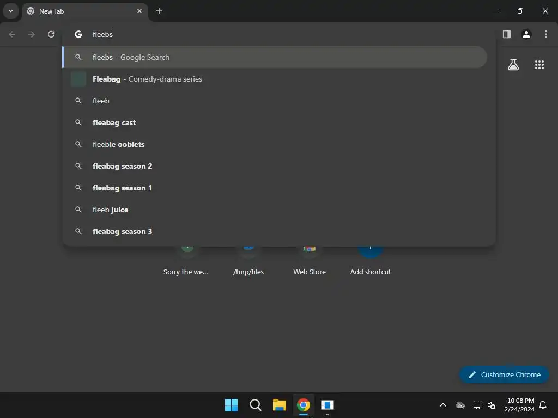
Task: Click the muted volume tray icon
Action: [492, 405]
